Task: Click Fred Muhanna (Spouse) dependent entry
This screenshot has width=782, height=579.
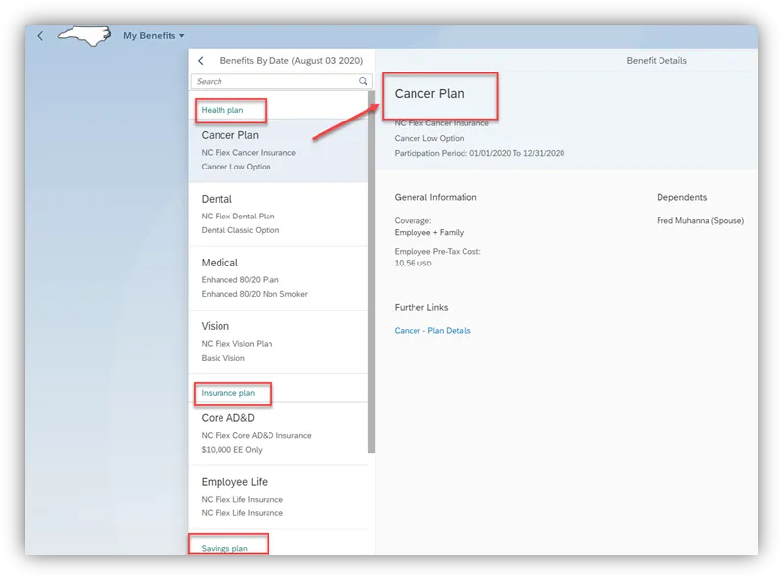Action: coord(700,221)
